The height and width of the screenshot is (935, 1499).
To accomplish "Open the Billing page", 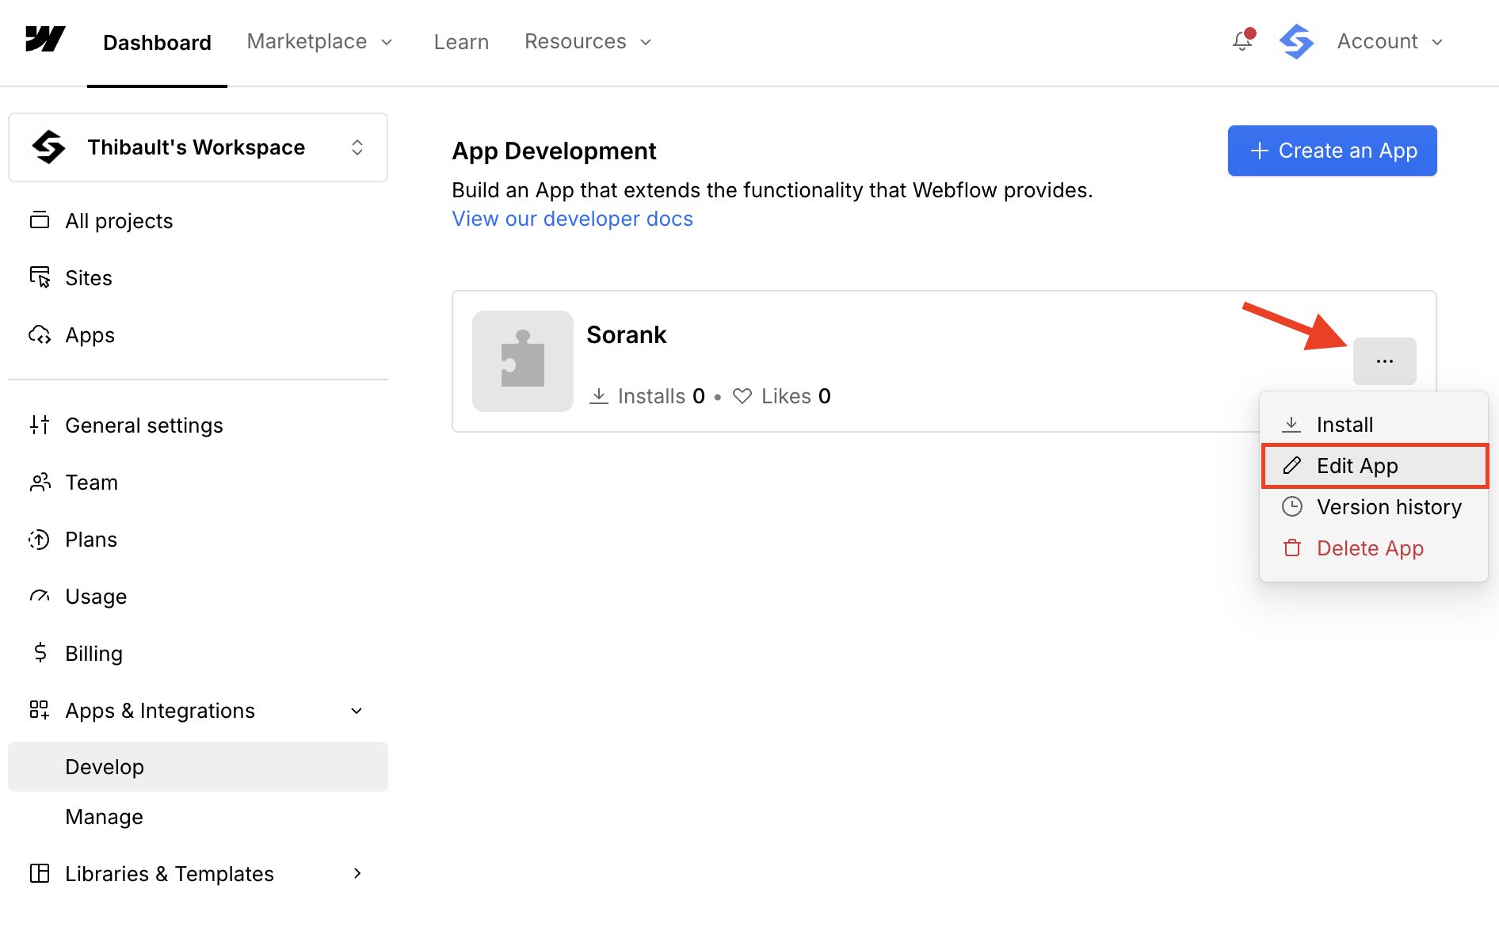I will pyautogui.click(x=198, y=653).
